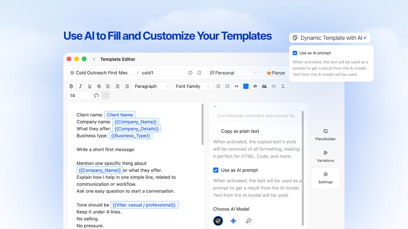408x229 pixels.
Task: Insert a numbered list
Action: (x=227, y=86)
